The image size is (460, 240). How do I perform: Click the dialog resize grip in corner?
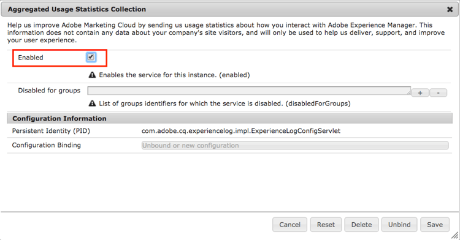pos(454,235)
